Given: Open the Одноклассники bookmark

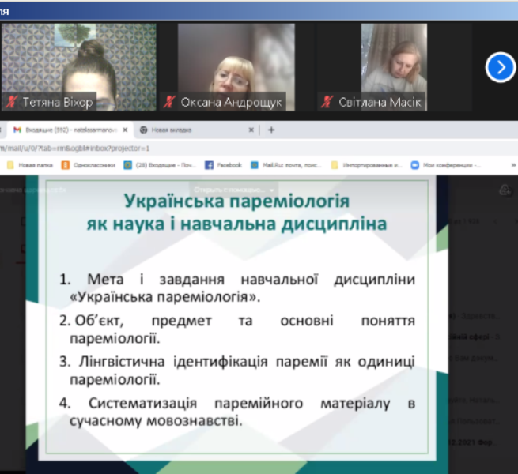Looking at the screenshot, I should (x=89, y=165).
